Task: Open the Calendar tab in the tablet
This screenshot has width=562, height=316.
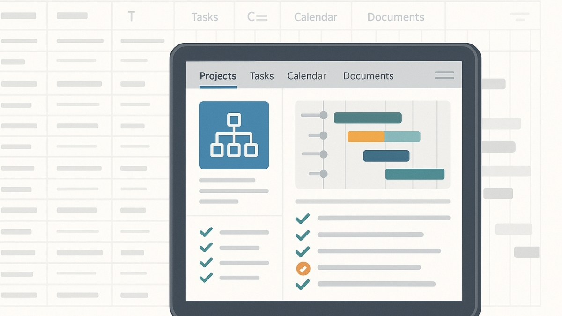Action: (307, 76)
